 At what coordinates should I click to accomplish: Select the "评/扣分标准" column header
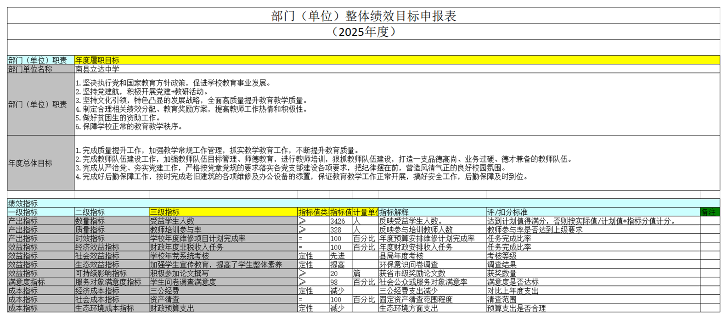pyautogui.click(x=593, y=212)
